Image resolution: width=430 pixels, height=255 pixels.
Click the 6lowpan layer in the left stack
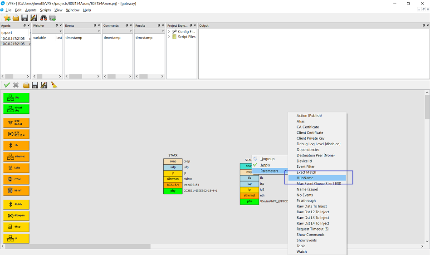(173, 179)
